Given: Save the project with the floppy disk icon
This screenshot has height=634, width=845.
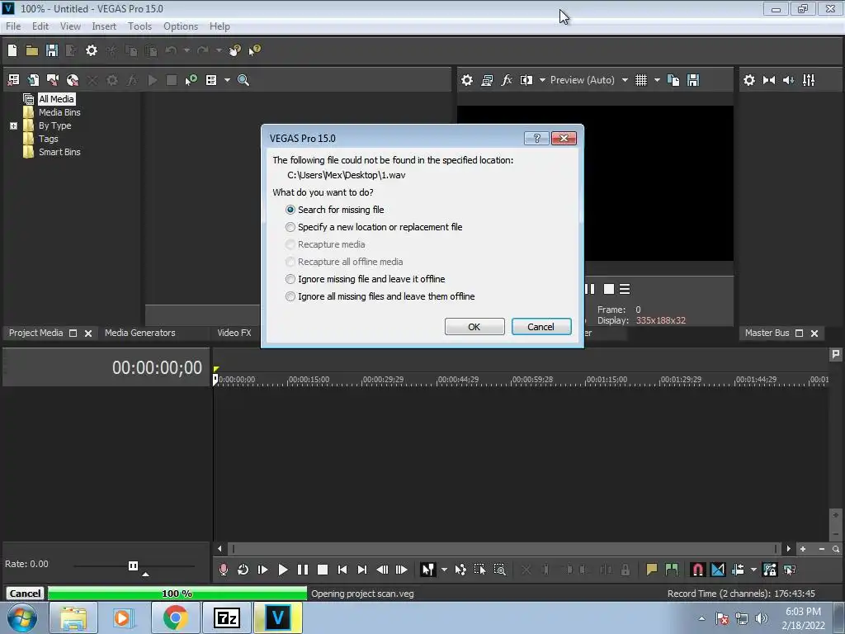Looking at the screenshot, I should click(x=52, y=50).
